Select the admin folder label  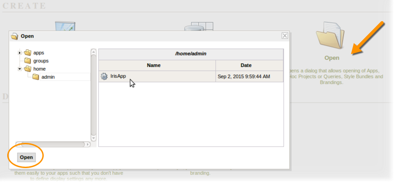coord(48,77)
